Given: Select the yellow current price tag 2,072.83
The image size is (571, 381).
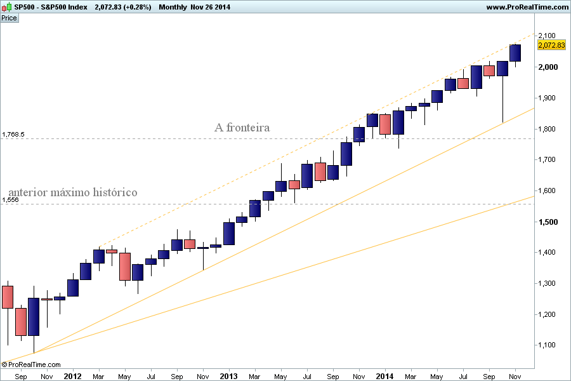Looking at the screenshot, I should tap(551, 45).
